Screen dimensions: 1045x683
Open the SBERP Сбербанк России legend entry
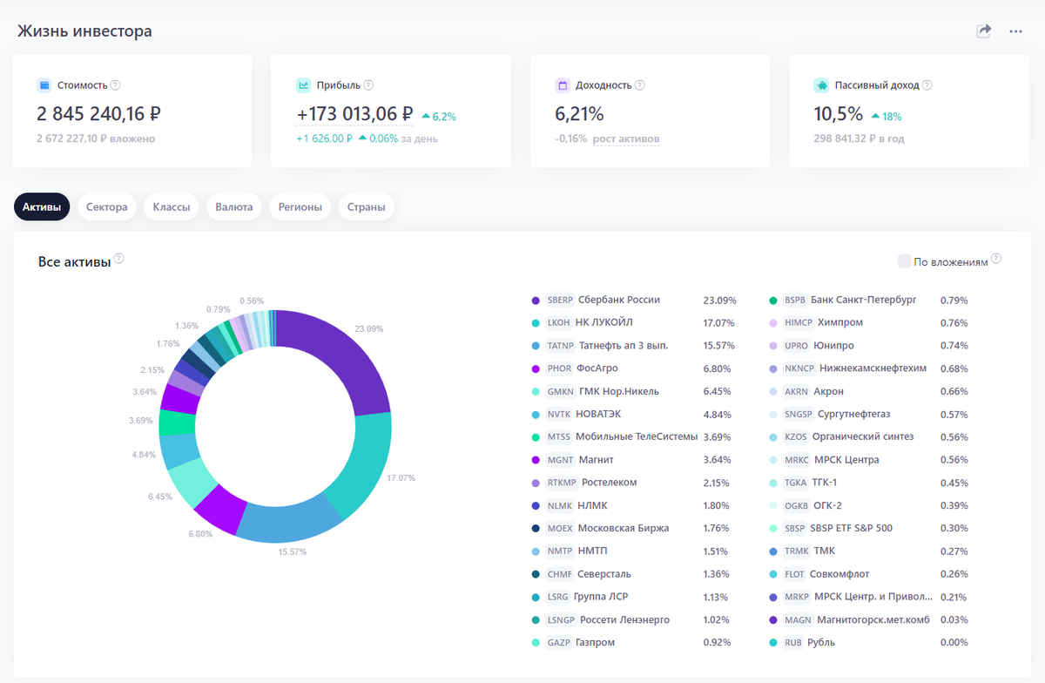634,300
